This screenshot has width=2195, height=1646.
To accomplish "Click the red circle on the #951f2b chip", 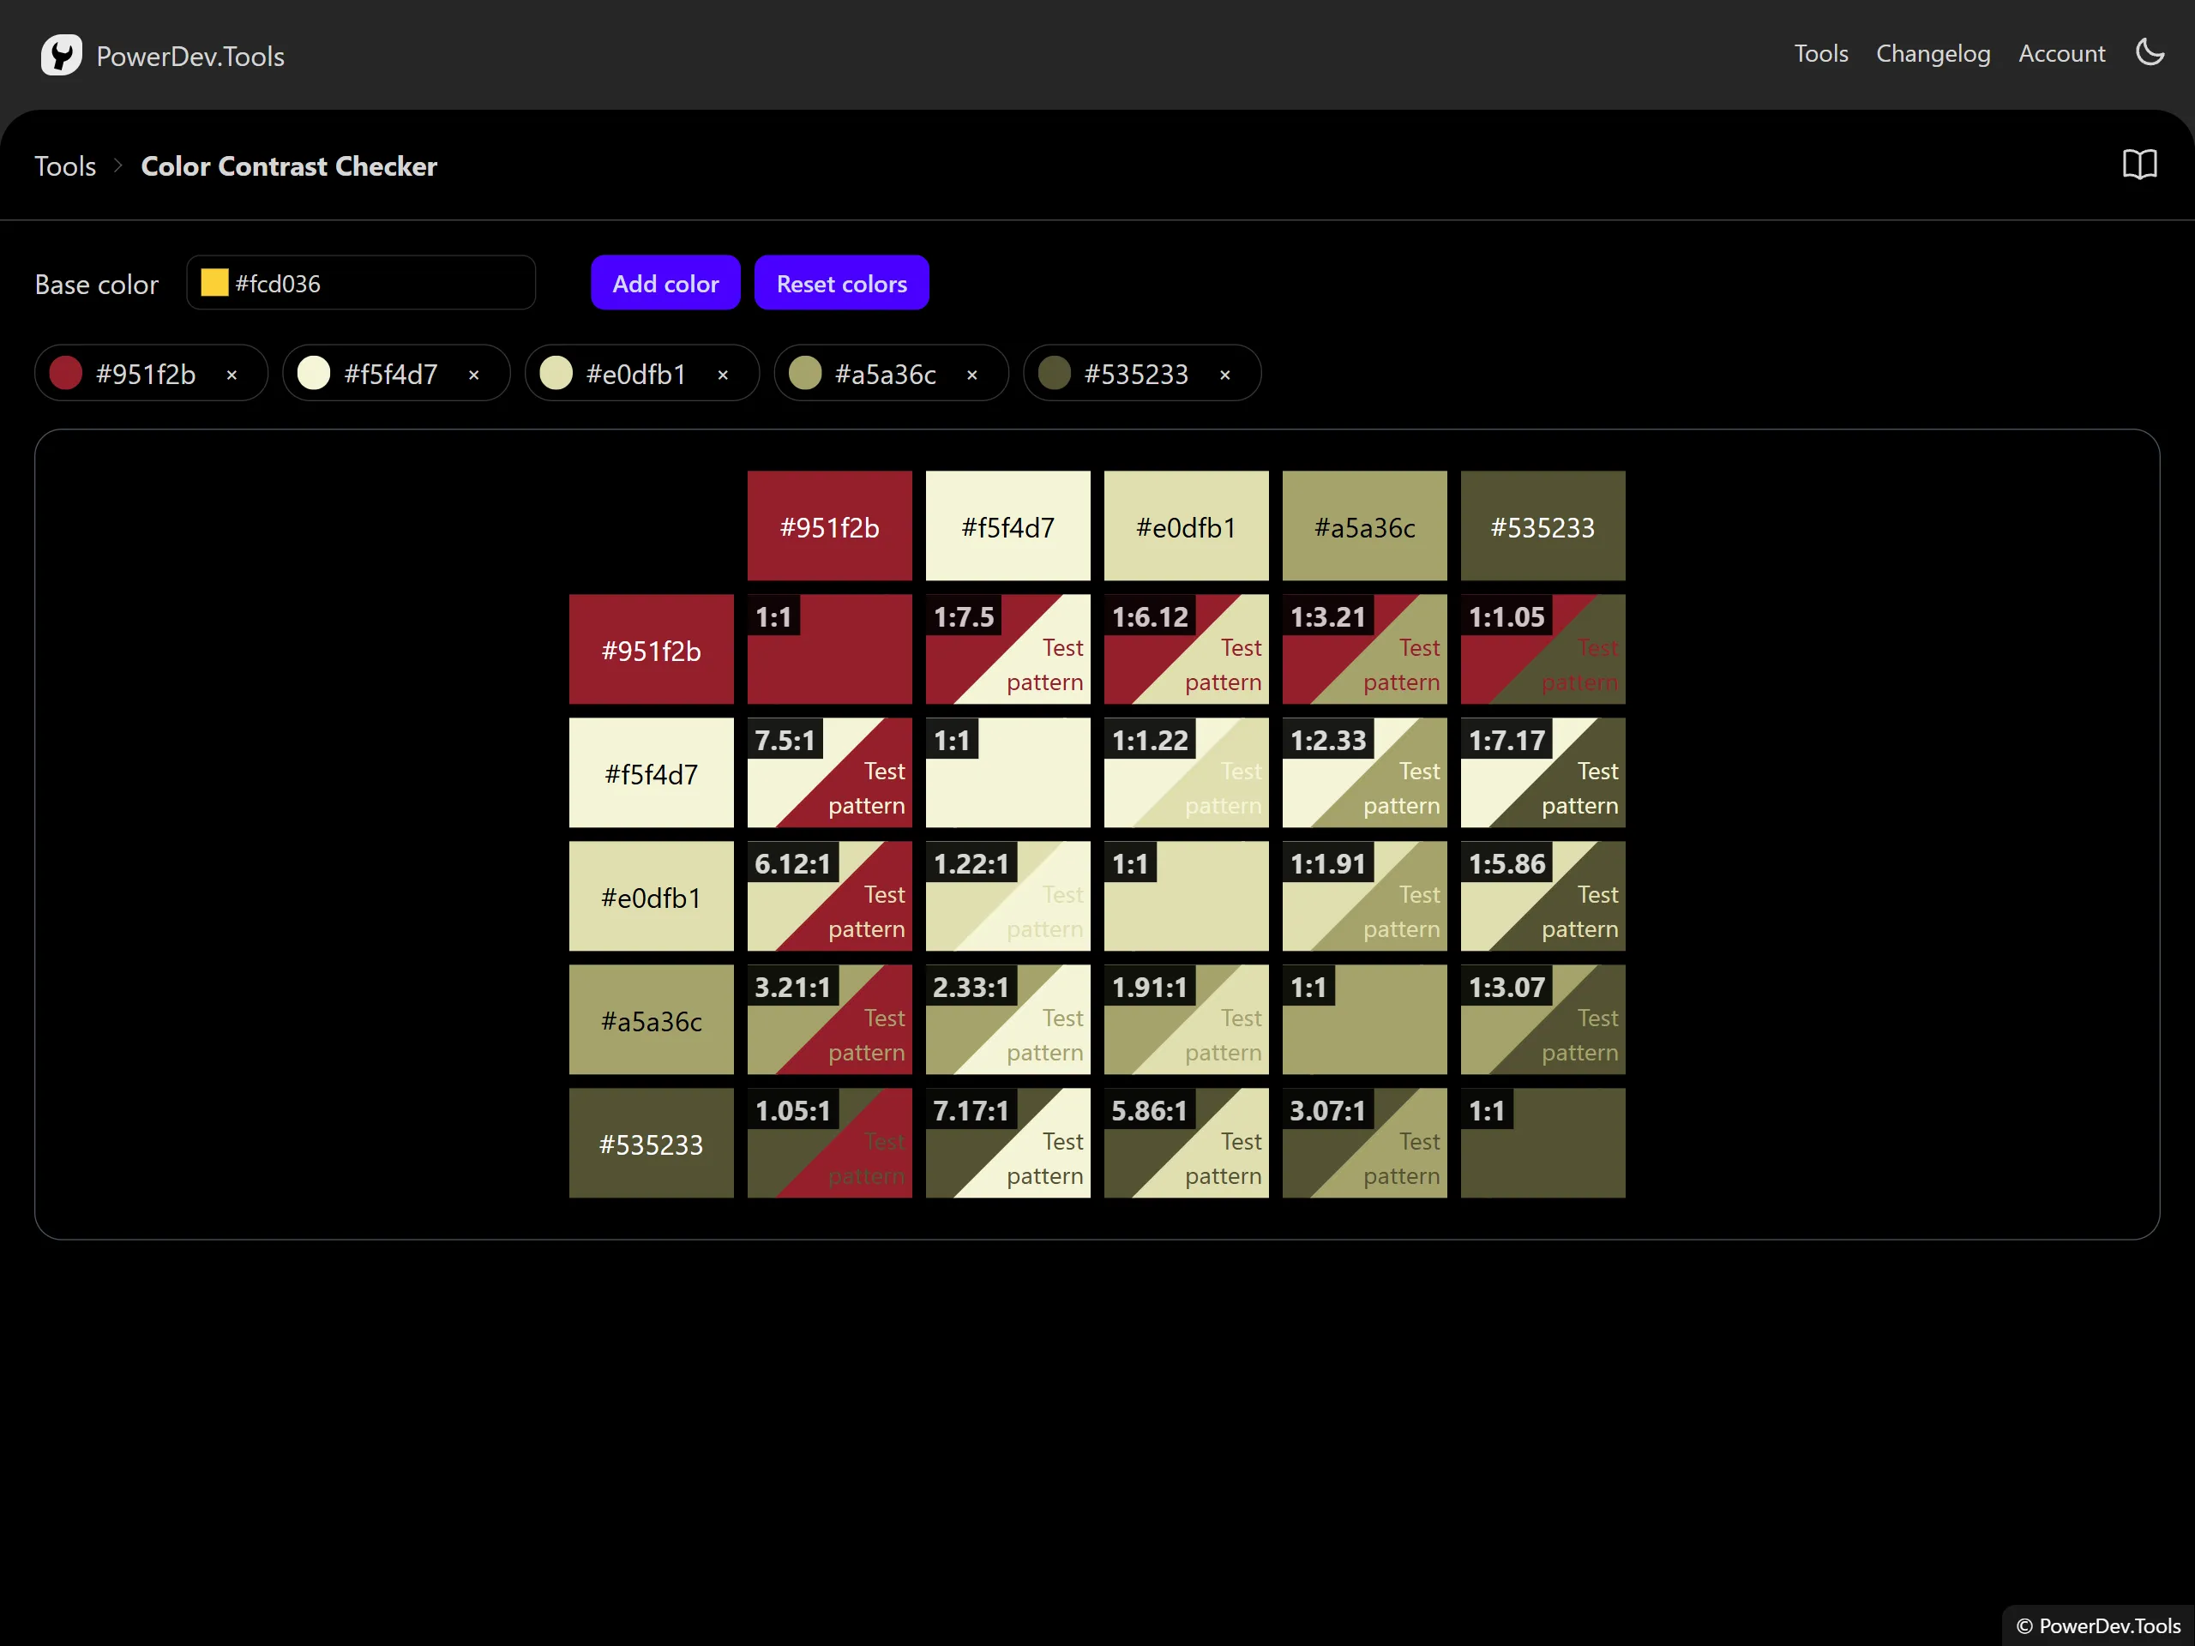I will pos(67,373).
